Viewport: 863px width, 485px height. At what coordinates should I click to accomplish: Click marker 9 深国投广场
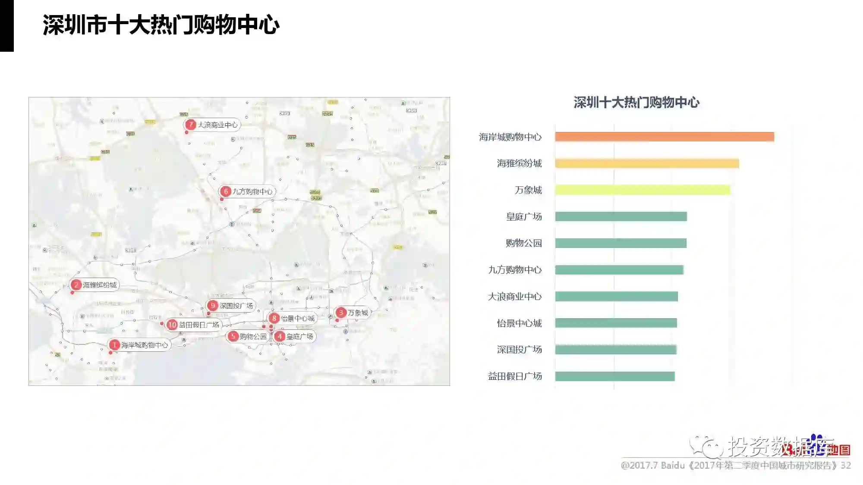(213, 306)
